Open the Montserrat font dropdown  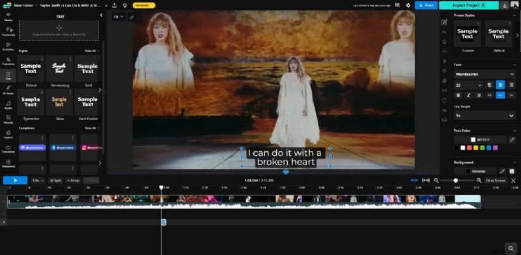[x=485, y=74]
